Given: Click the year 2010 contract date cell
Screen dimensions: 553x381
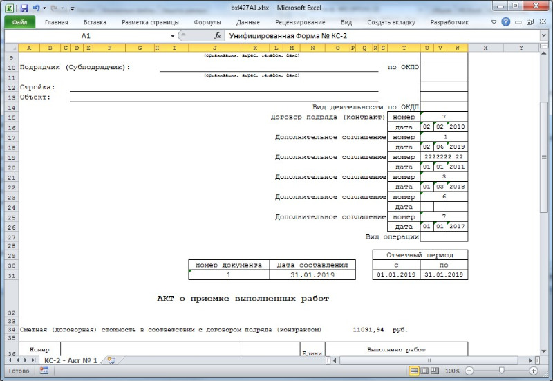Looking at the screenshot, I should coord(457,127).
